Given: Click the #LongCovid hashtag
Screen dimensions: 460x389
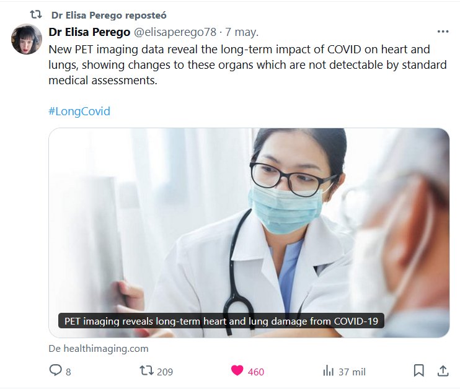Looking at the screenshot, I should click(79, 111).
